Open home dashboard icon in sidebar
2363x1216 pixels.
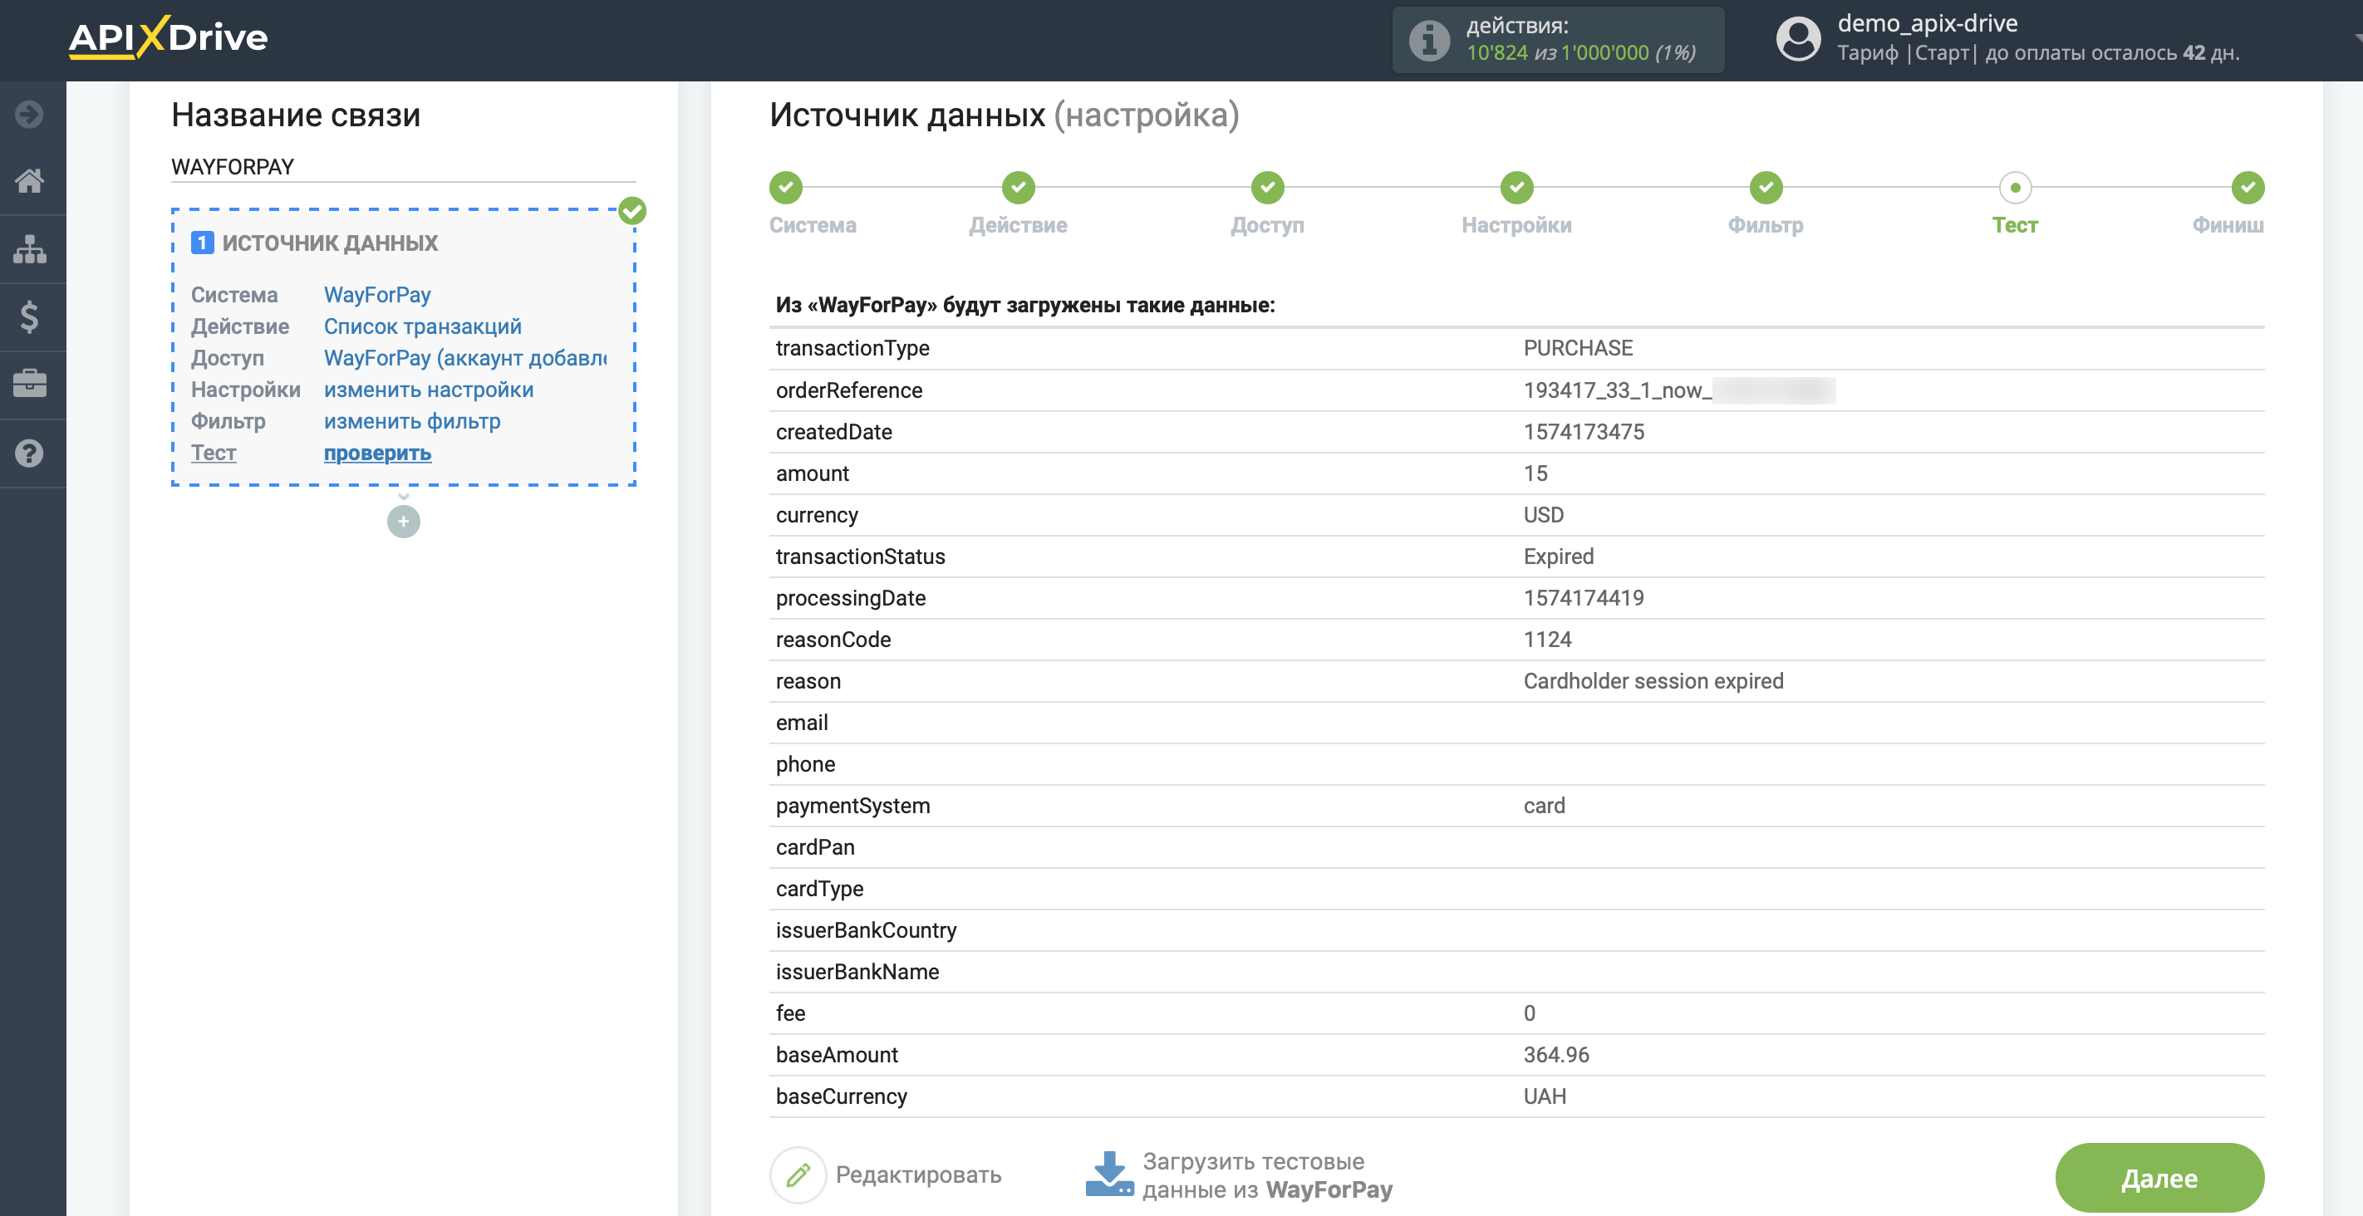[29, 181]
